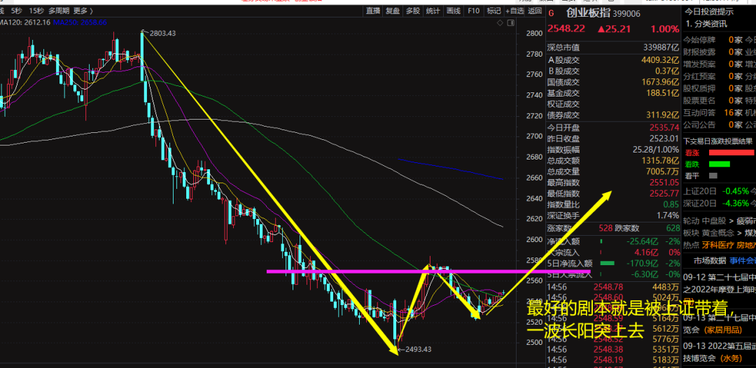Open the 多周期 multi-period selector
The image size is (756, 368).
[x=58, y=10]
